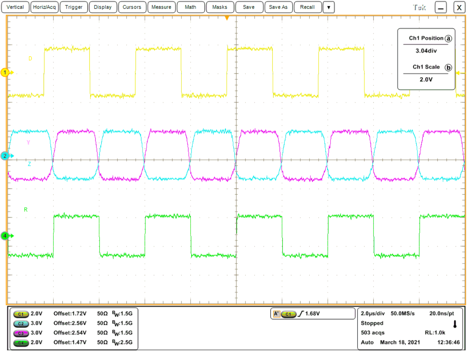The width and height of the screenshot is (468, 351).
Task: Open the Vertical menu
Action: 15,7
